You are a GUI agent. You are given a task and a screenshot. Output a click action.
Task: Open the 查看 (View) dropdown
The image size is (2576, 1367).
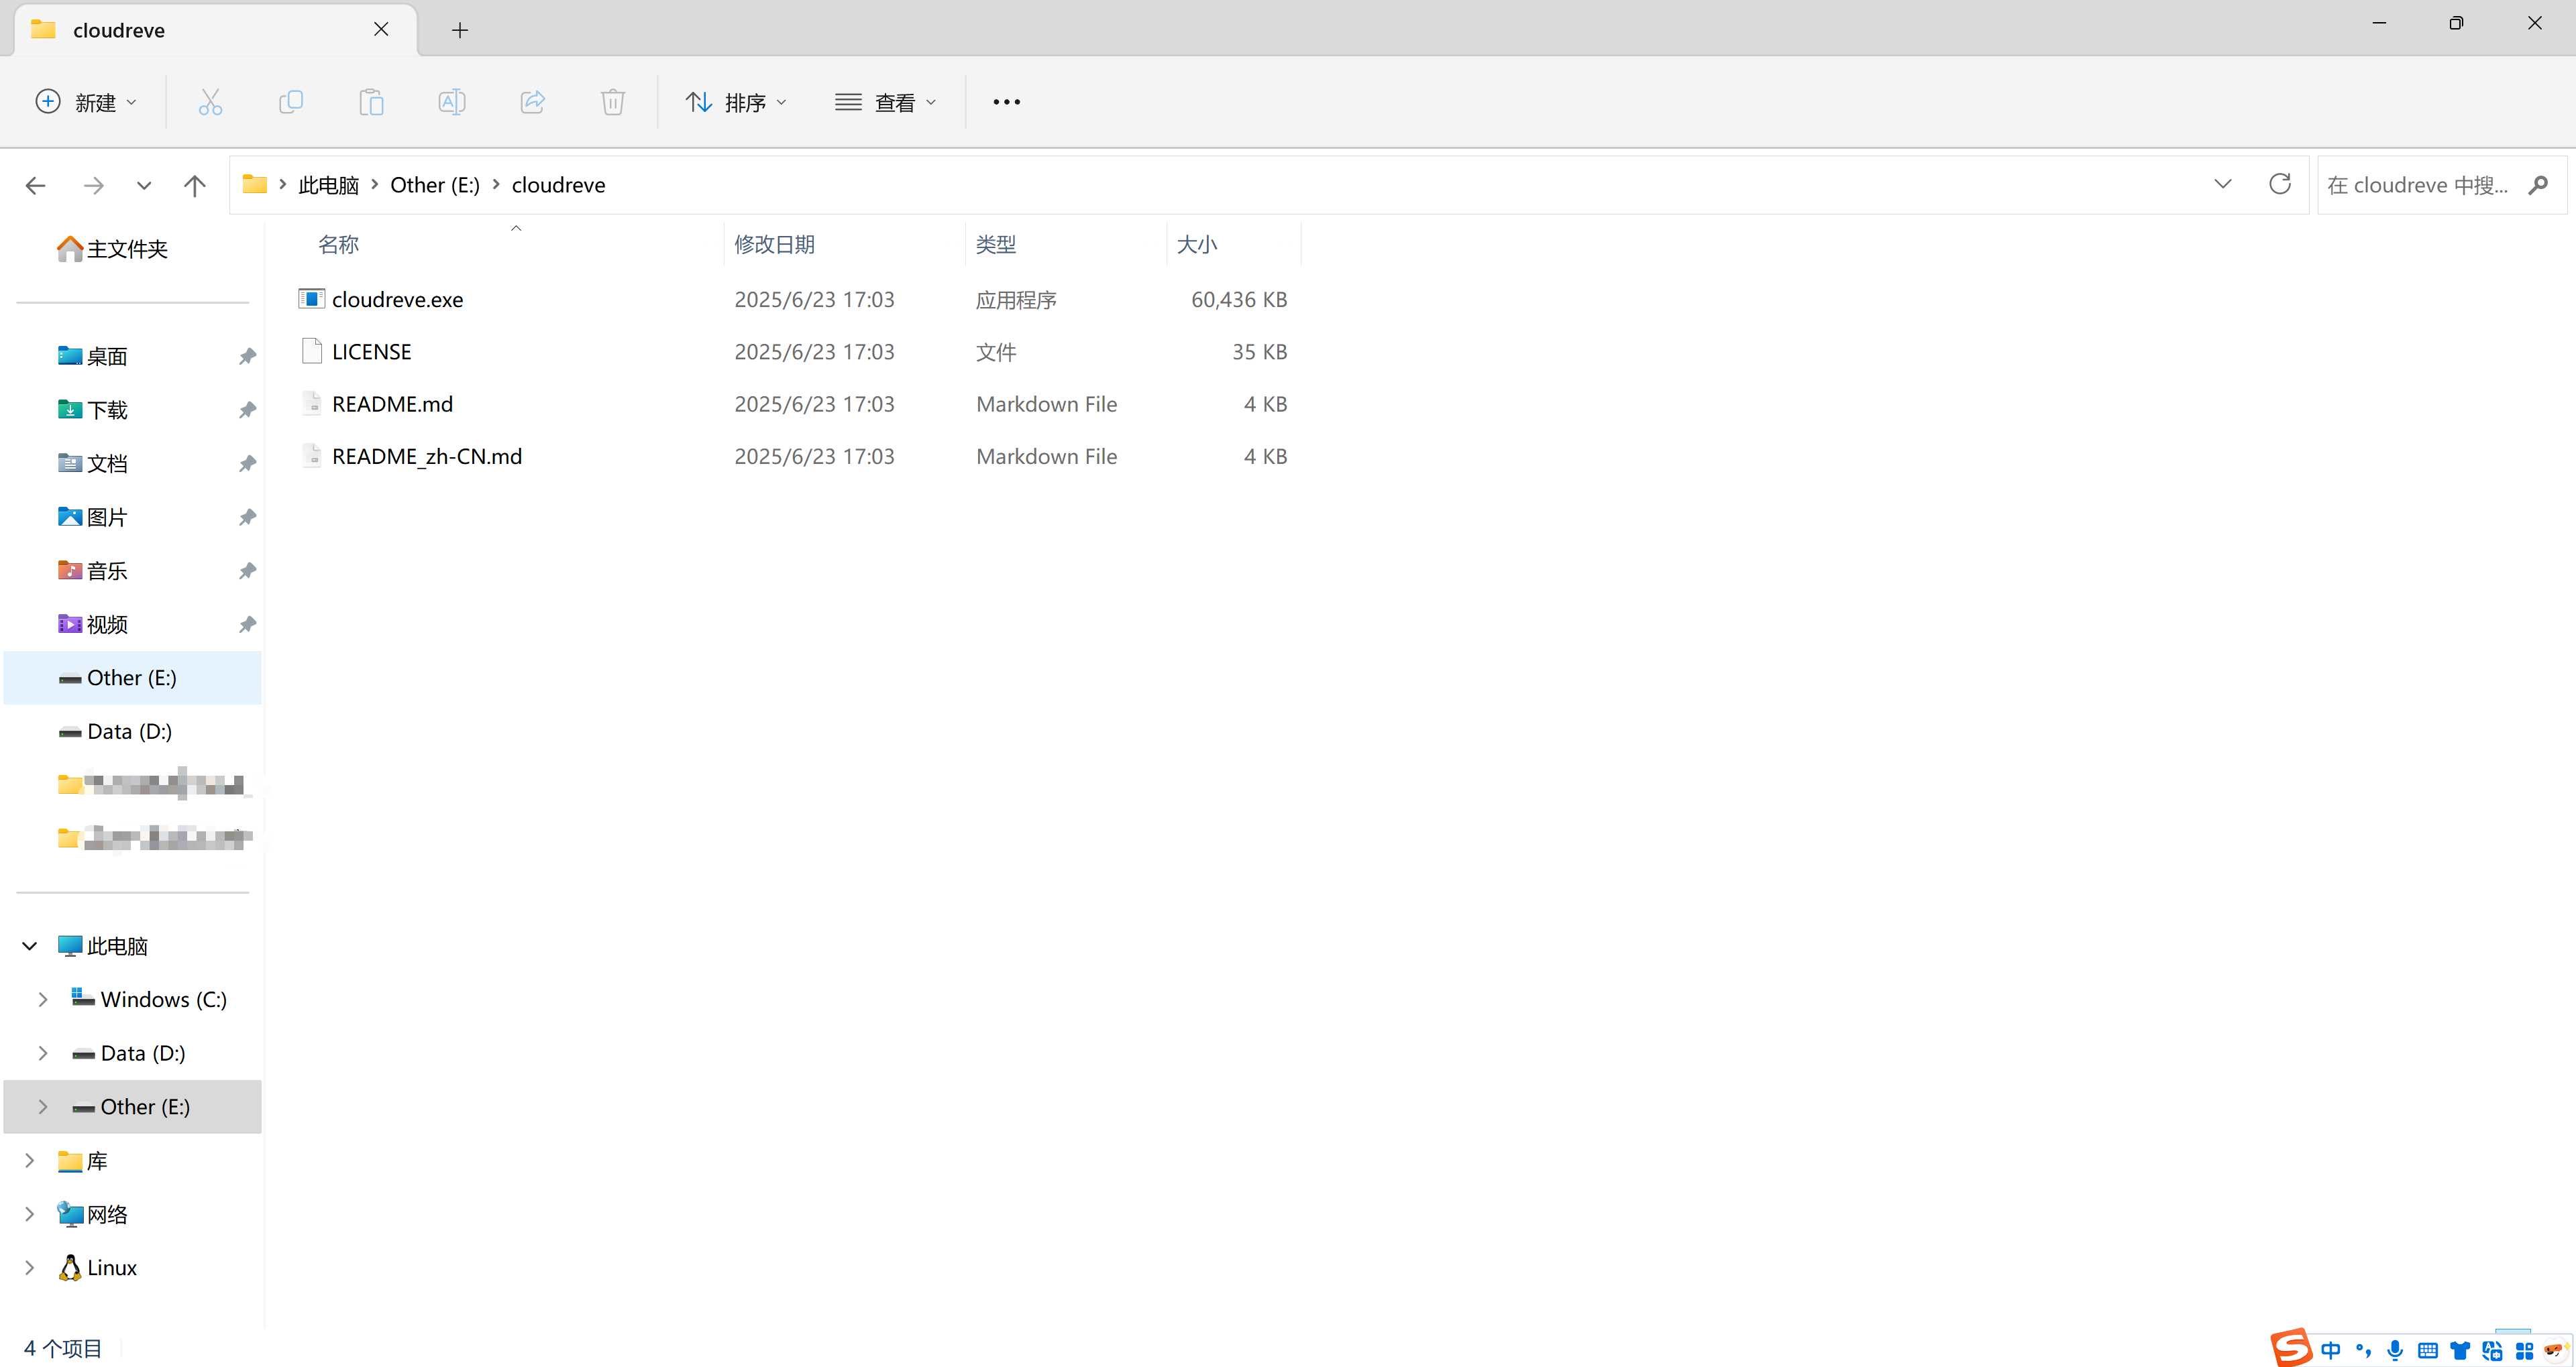886,102
